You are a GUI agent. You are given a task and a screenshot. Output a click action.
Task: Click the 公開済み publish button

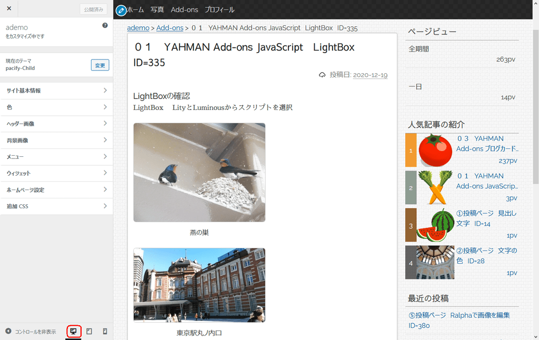(x=94, y=9)
